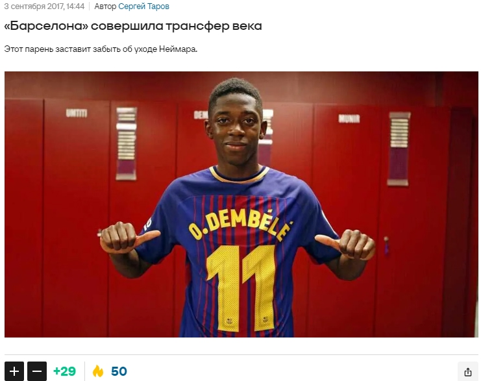Click the headline «Барселона» совершила трансфер века
481x381 pixels.
coord(133,26)
